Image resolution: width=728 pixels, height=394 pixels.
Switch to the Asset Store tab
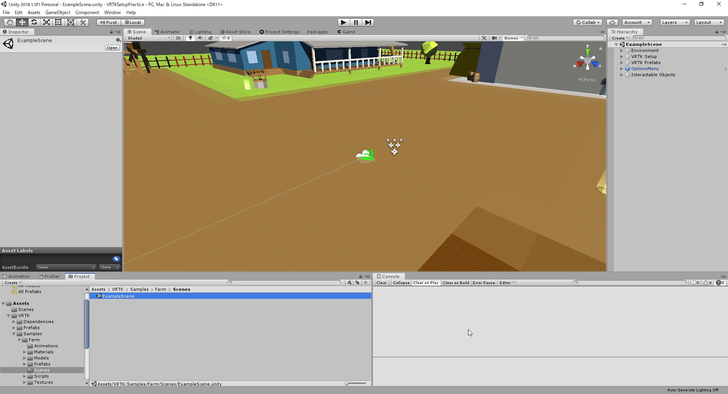[x=235, y=32]
